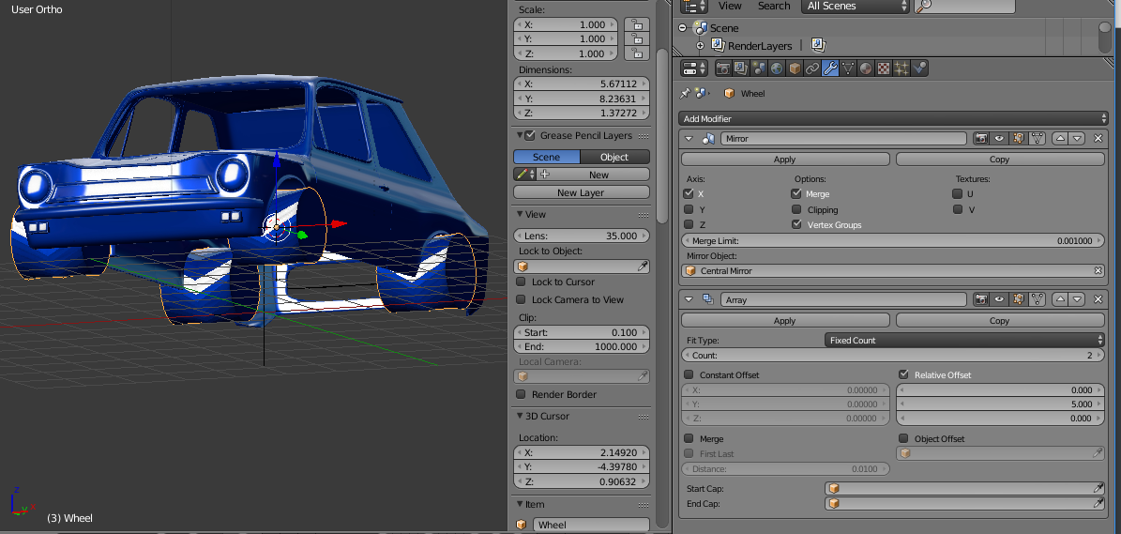Enable the Mirror Y axis checkbox
This screenshot has height=534, width=1121.
coord(689,210)
